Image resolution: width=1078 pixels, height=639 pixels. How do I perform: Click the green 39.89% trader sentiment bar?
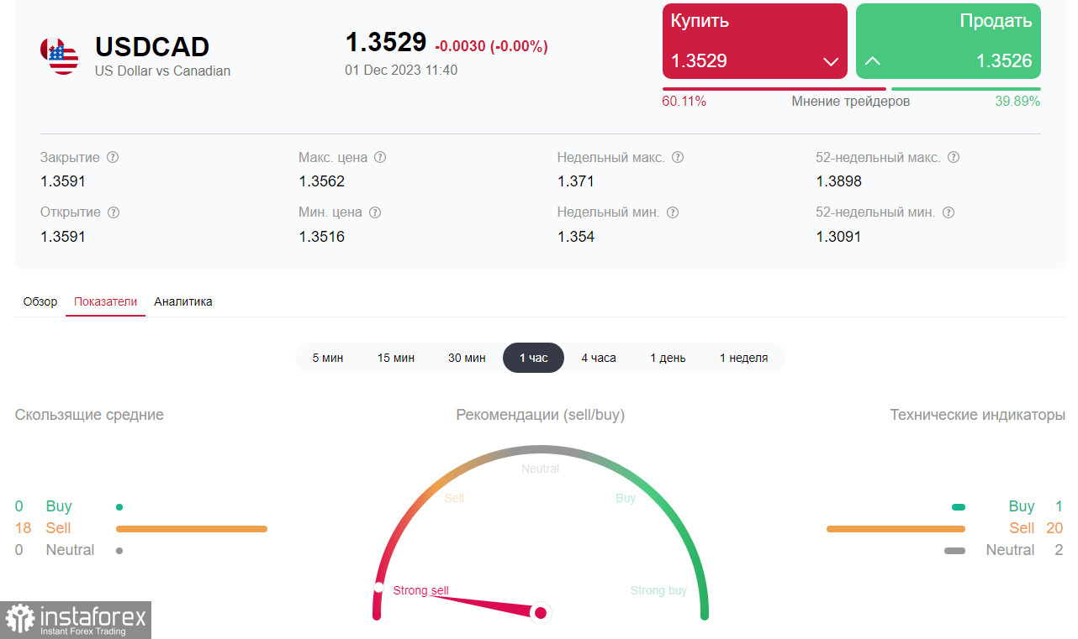966,89
